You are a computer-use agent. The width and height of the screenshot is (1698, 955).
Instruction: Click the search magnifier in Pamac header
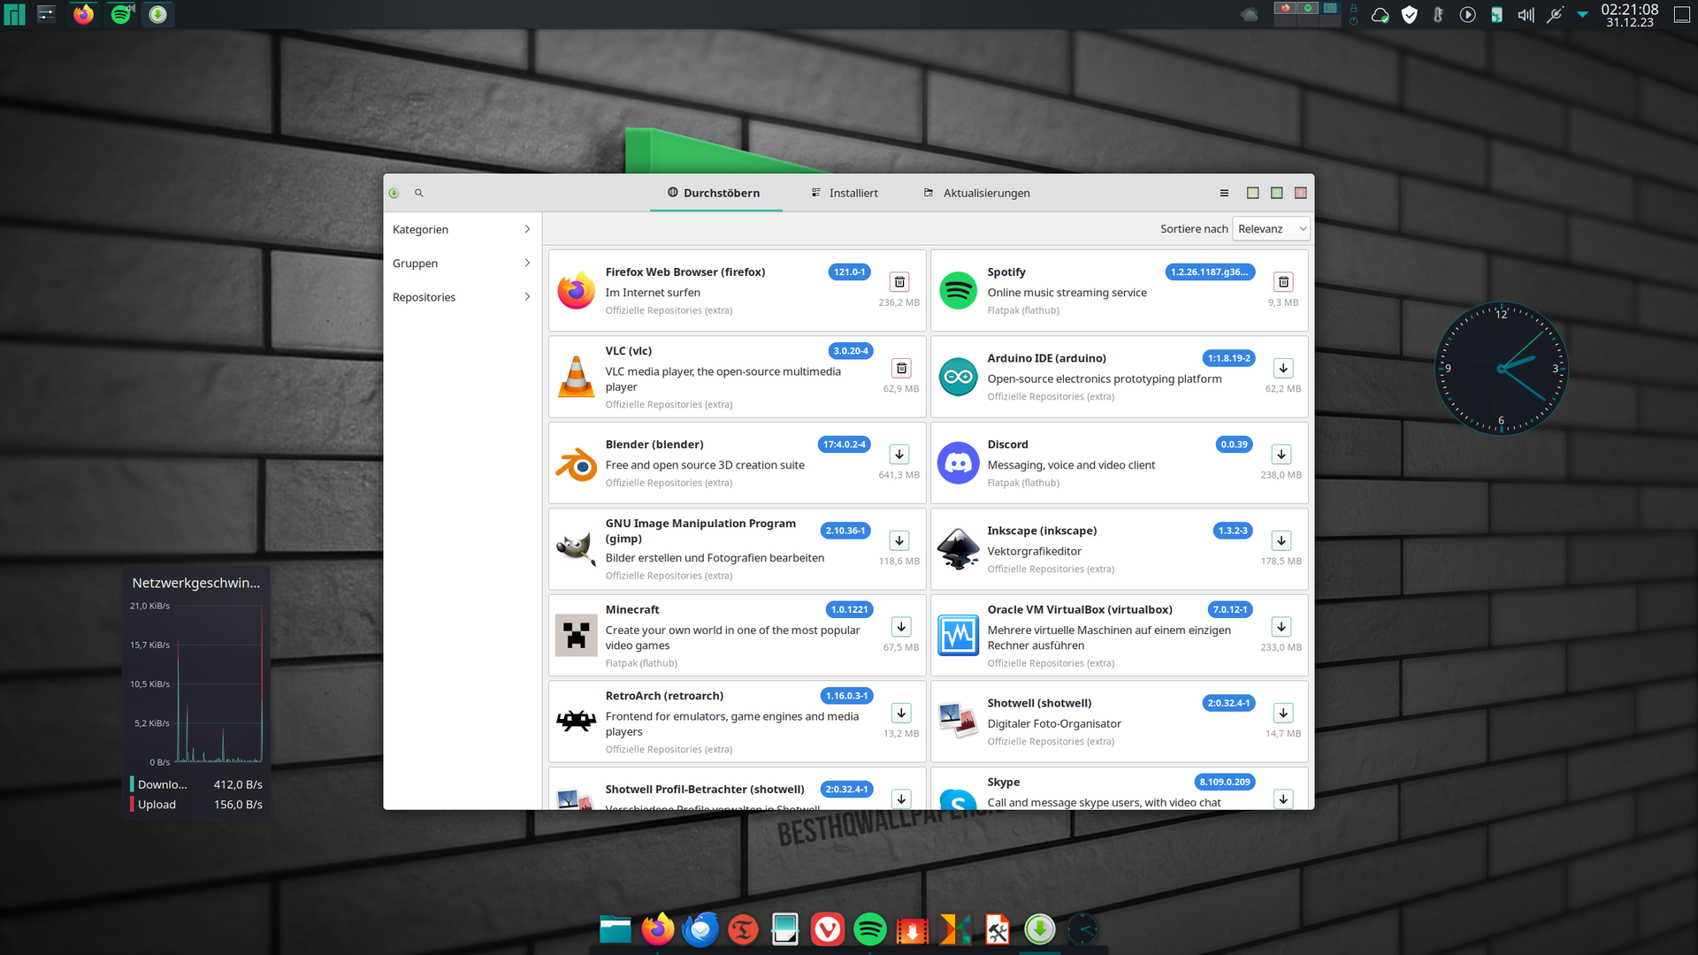pyautogui.click(x=419, y=193)
